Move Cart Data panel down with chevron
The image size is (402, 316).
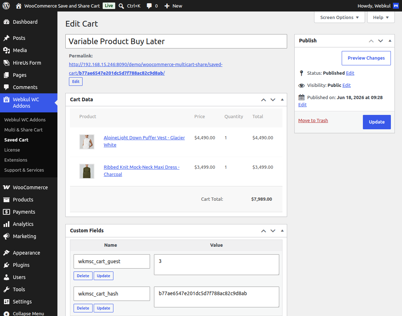(x=273, y=100)
